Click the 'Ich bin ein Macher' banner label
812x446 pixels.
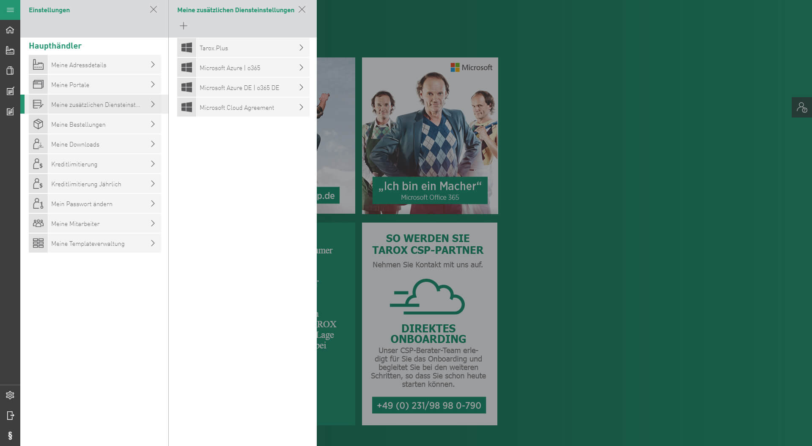[430, 190]
